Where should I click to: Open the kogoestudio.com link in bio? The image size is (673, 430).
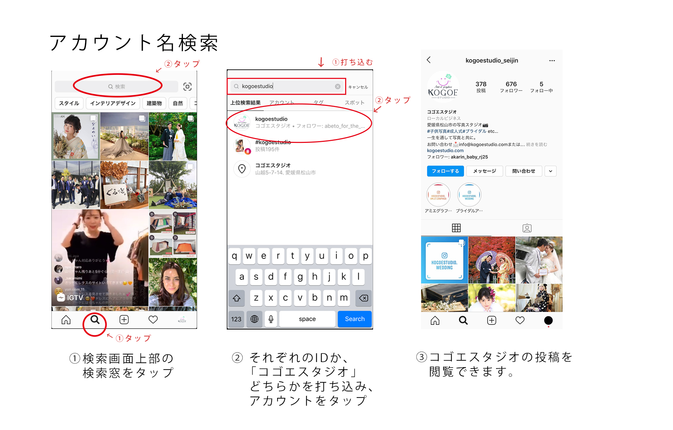point(445,150)
